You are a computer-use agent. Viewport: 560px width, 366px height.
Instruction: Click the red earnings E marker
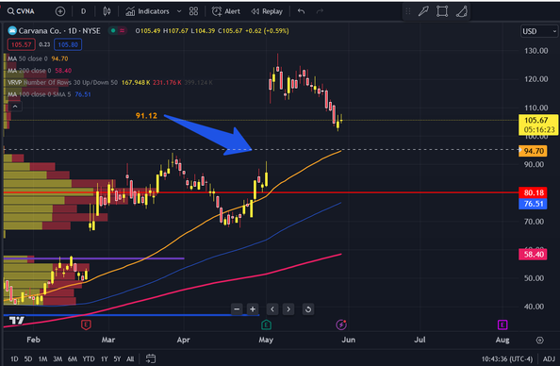86,324
